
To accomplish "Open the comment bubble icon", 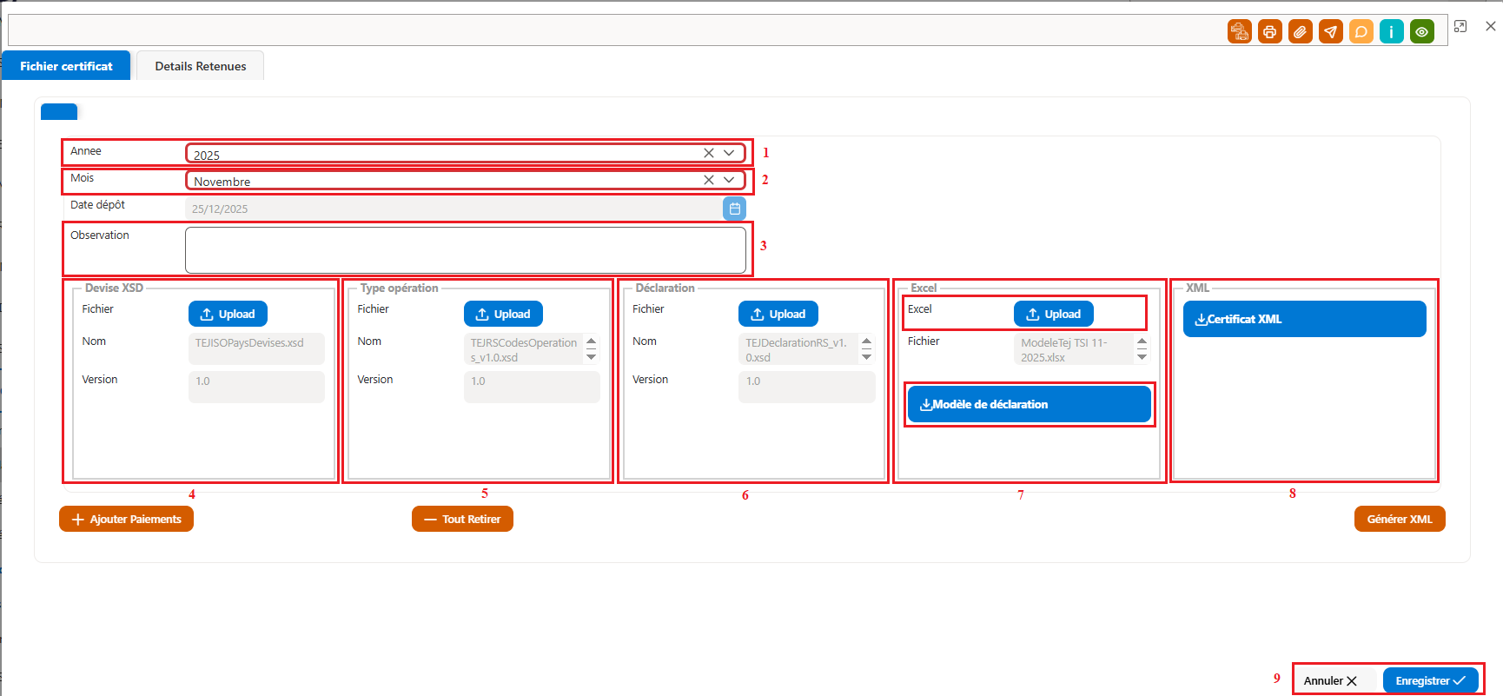I will pos(1361,31).
